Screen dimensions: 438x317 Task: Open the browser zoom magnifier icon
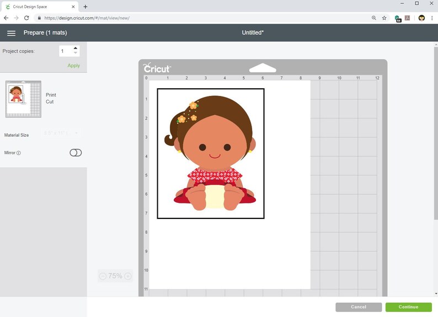pos(374,18)
